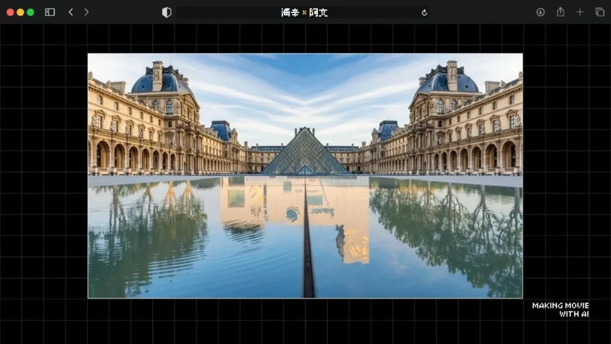611x344 pixels.
Task: Click the MAKING MOVIE WITH AI text
Action: point(560,309)
